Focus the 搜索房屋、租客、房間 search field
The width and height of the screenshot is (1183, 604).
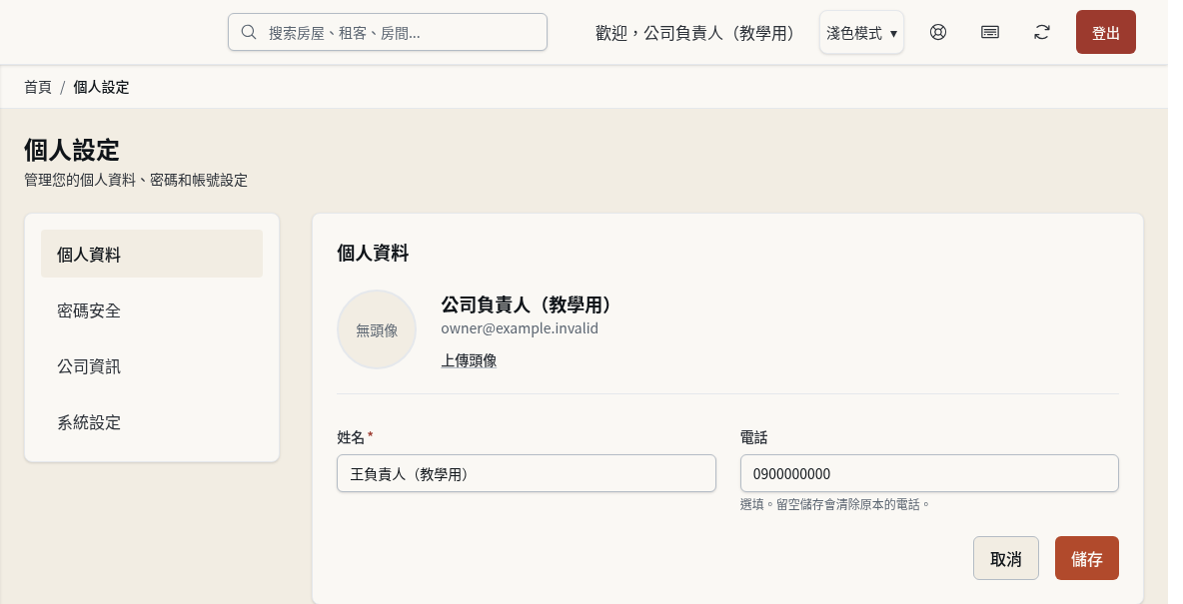click(388, 32)
